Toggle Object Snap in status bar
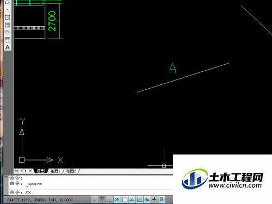 [x=125, y=200]
